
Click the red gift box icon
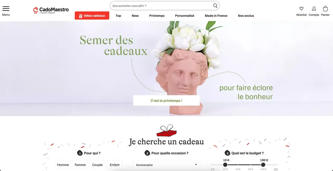(x=166, y=131)
